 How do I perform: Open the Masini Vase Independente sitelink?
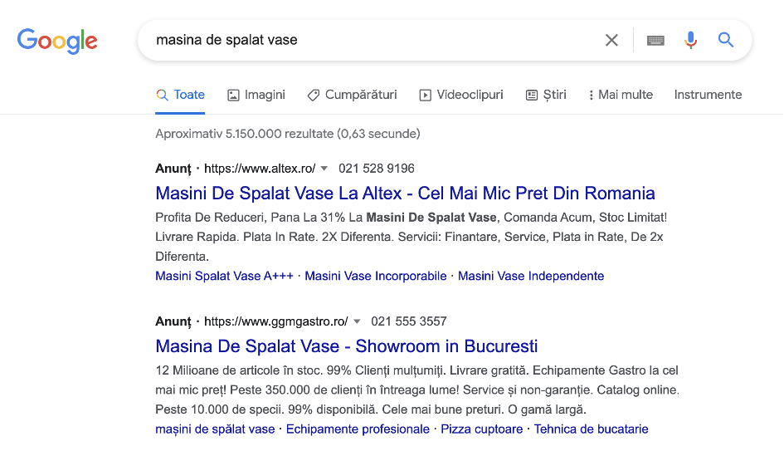pos(531,276)
